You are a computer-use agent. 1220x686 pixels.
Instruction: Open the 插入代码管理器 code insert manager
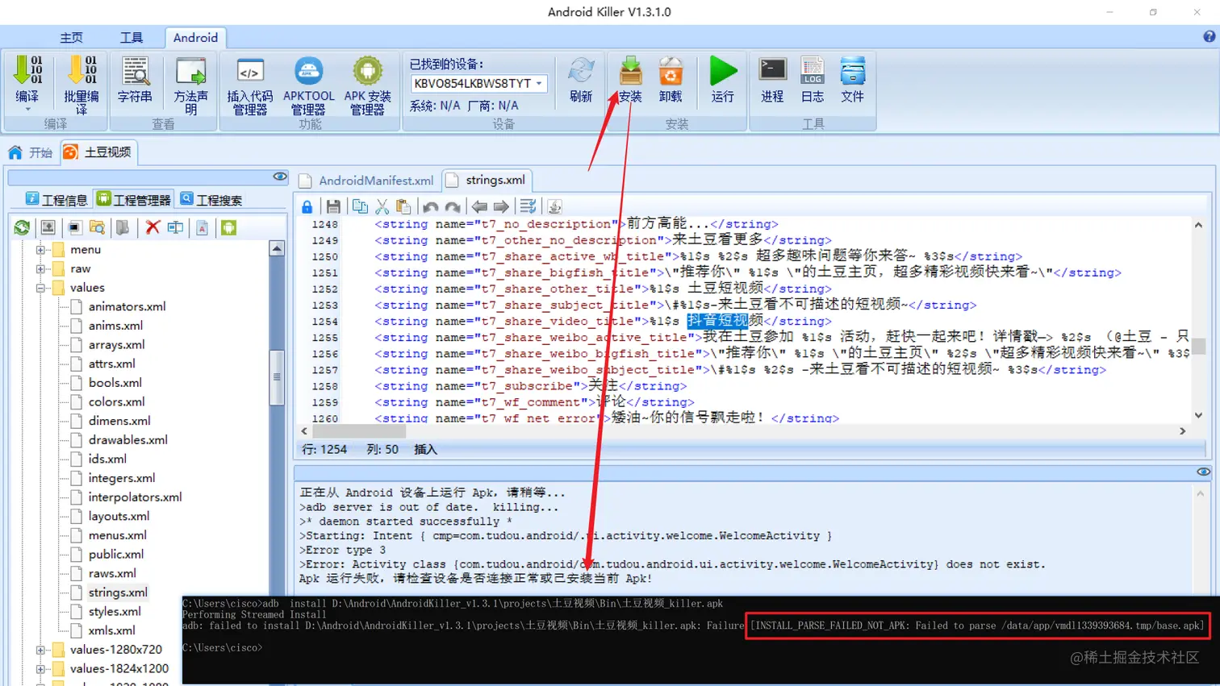click(x=250, y=84)
